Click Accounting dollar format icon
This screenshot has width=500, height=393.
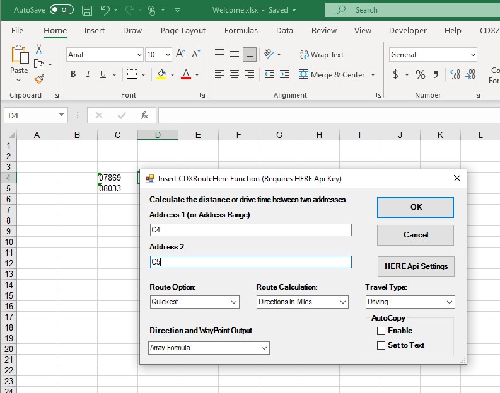pyautogui.click(x=395, y=74)
